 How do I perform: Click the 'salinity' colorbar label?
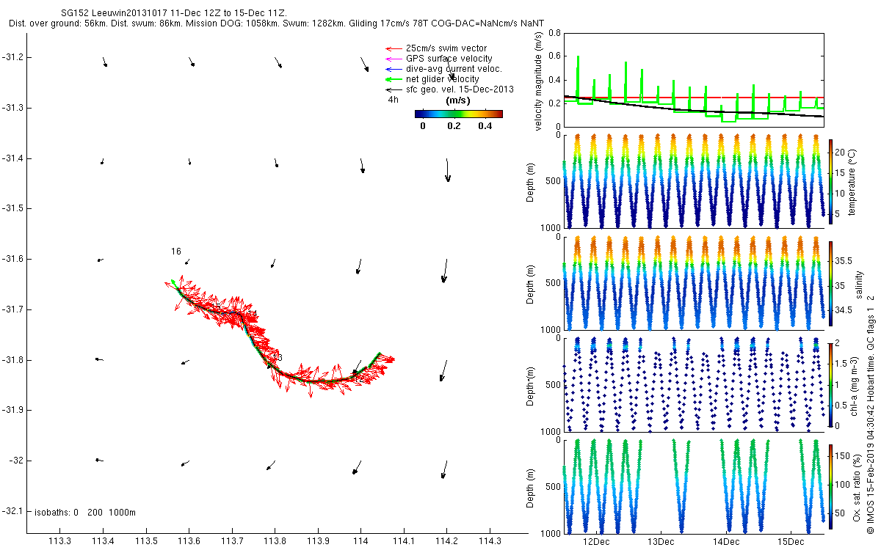(x=859, y=286)
